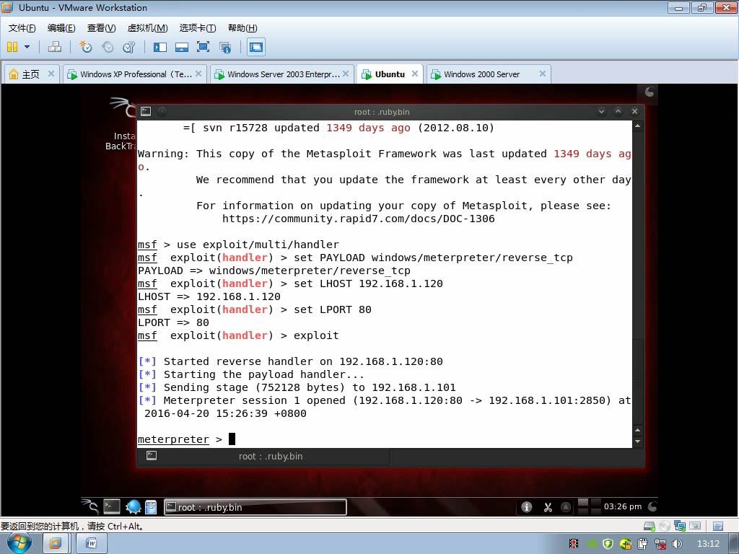Click at the meterpreter prompt cursor

click(x=232, y=439)
